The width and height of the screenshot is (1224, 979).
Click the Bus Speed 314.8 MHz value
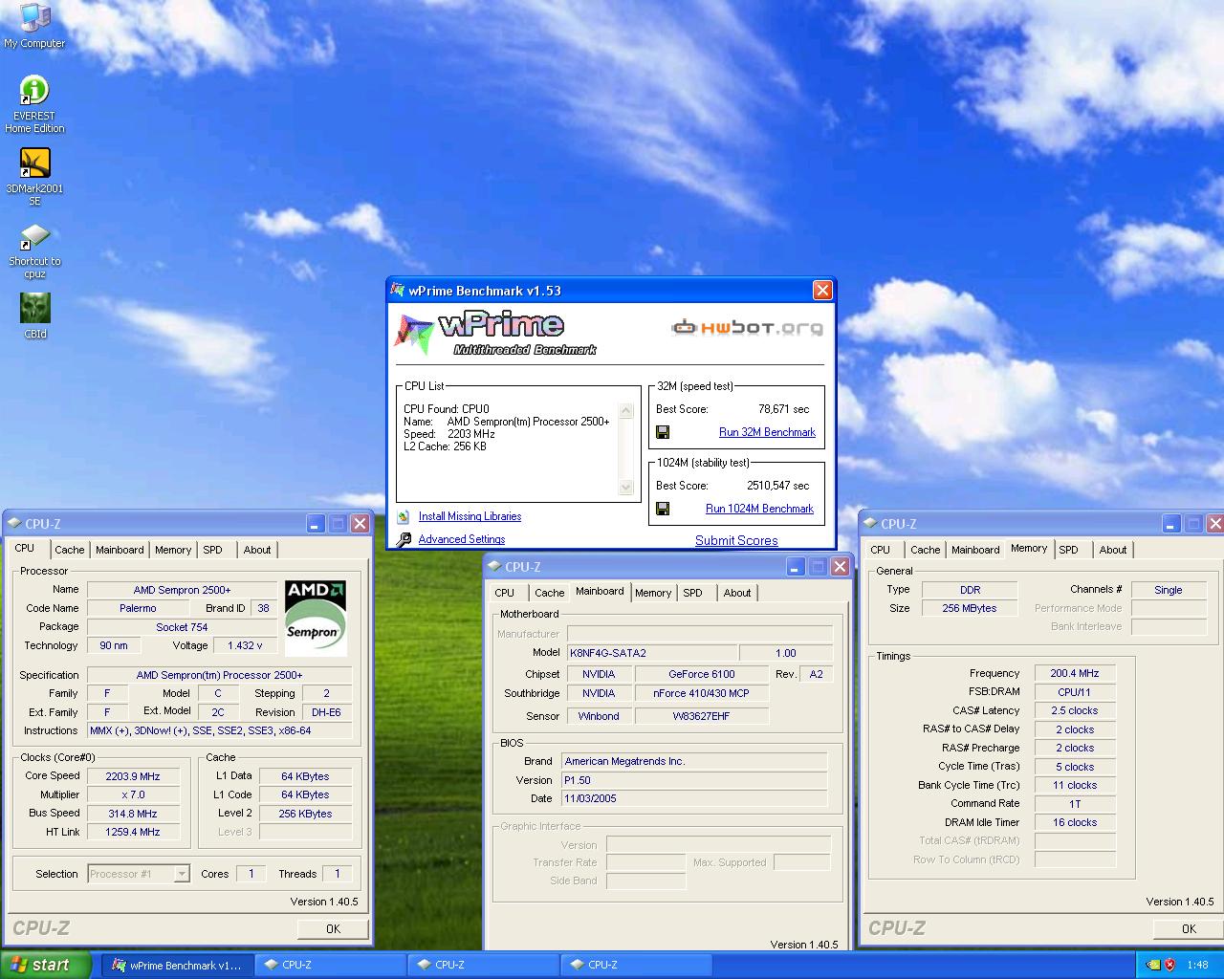133,814
